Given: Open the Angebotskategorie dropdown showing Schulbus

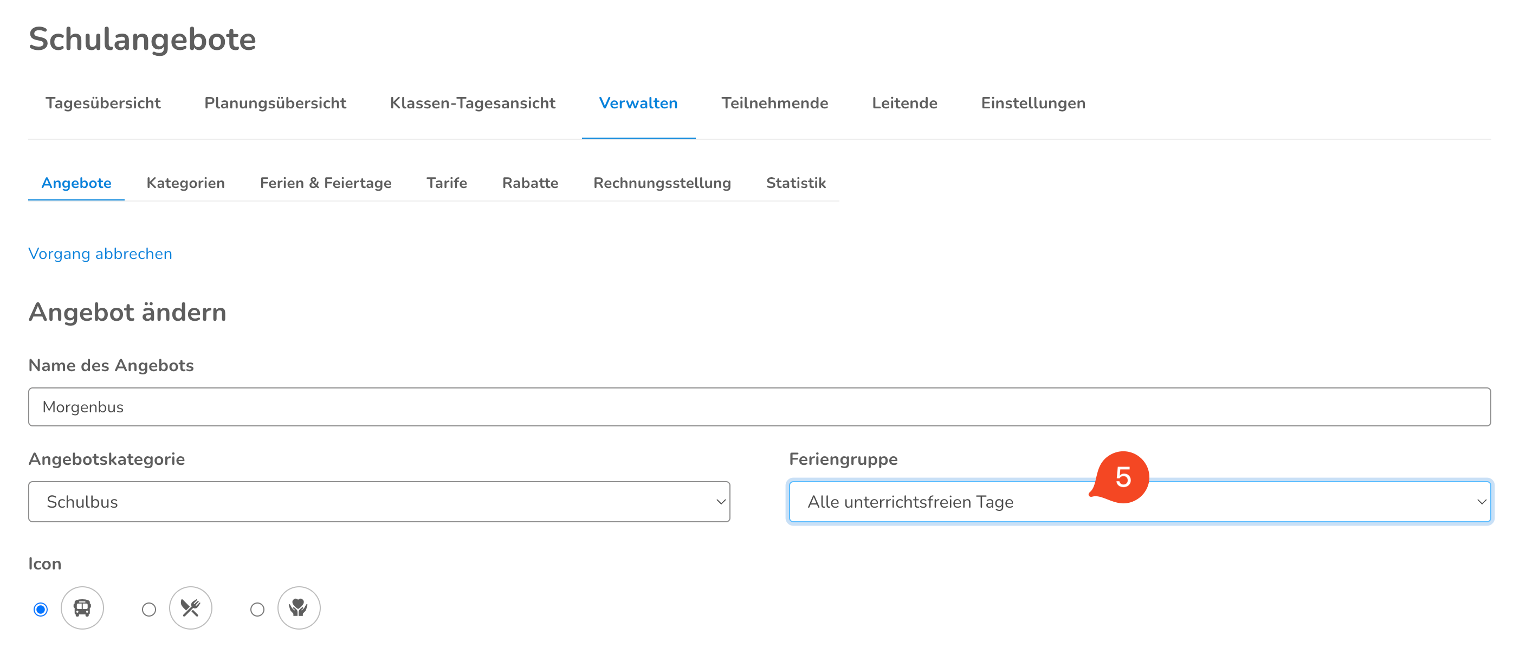Looking at the screenshot, I should tap(379, 502).
